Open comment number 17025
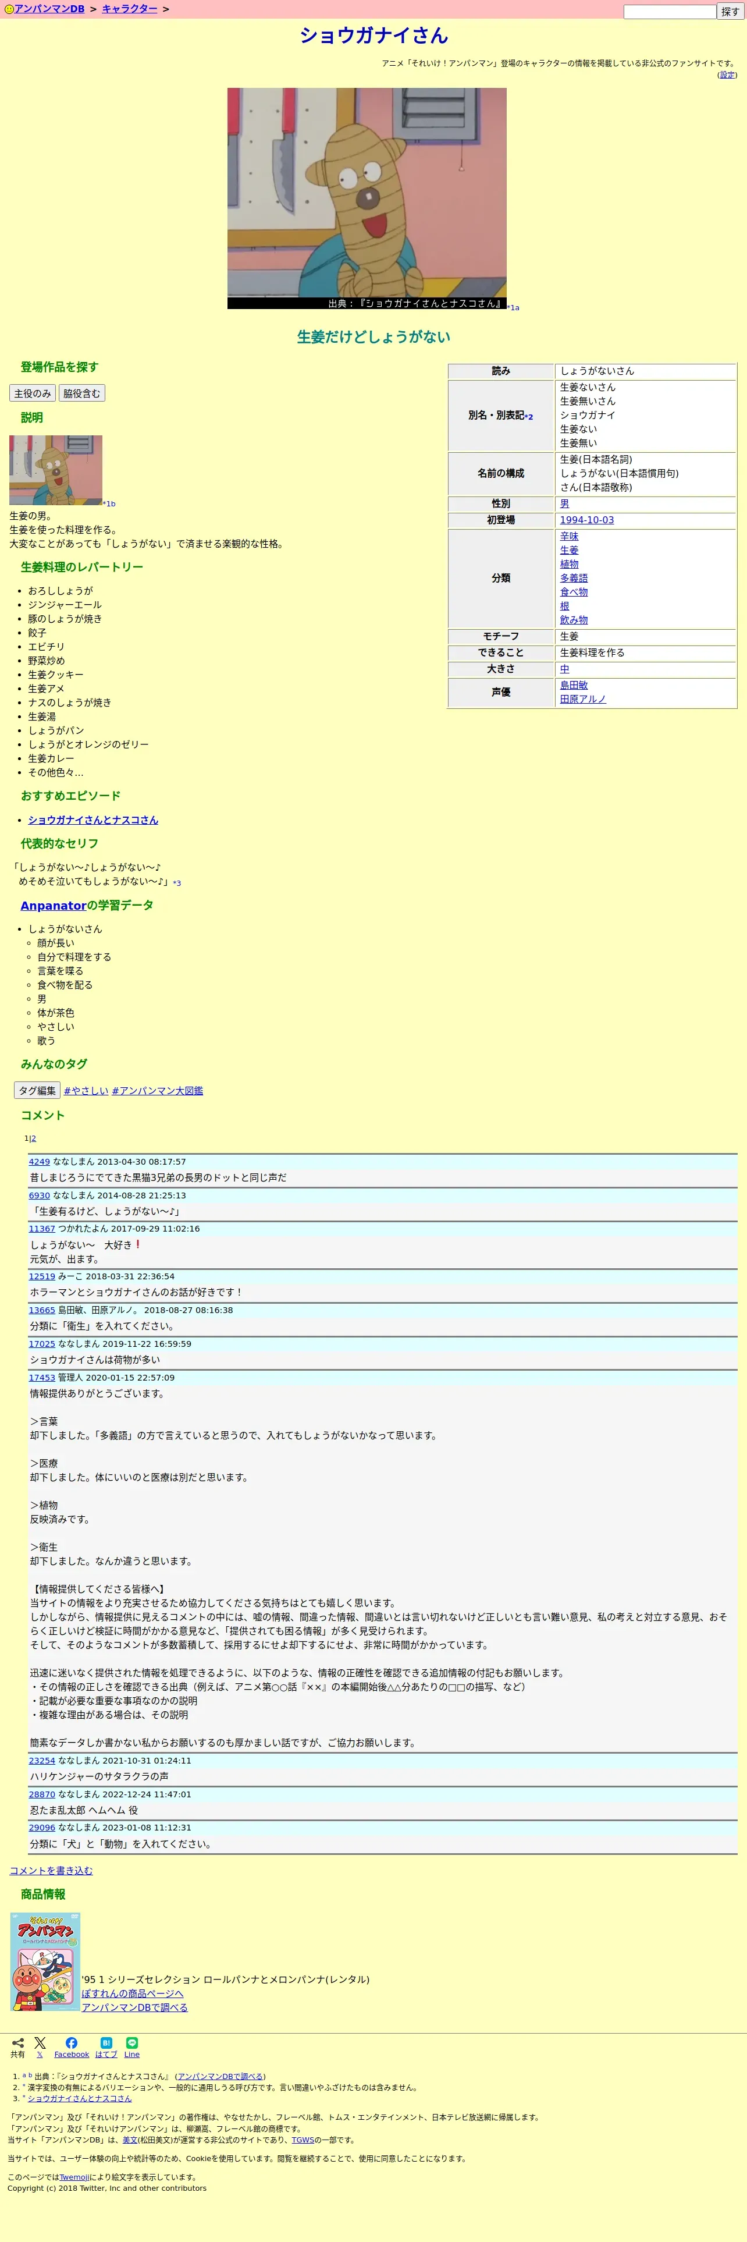This screenshot has height=2242, width=747. pyautogui.click(x=42, y=1344)
